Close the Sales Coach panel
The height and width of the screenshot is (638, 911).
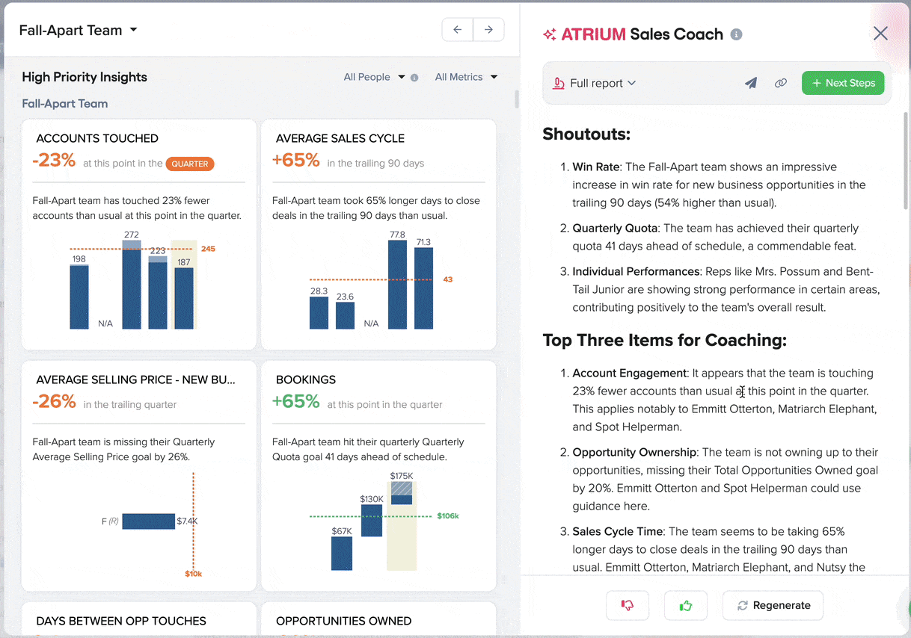point(880,34)
